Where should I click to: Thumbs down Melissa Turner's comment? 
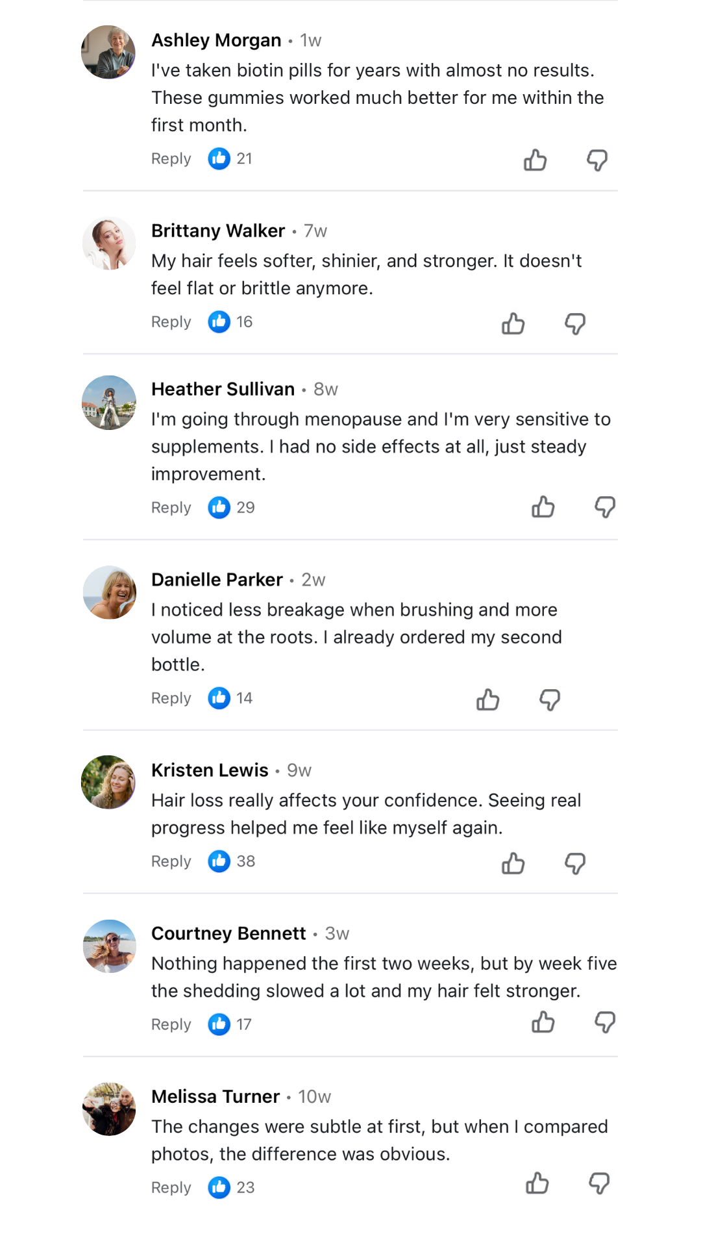pos(599,1183)
